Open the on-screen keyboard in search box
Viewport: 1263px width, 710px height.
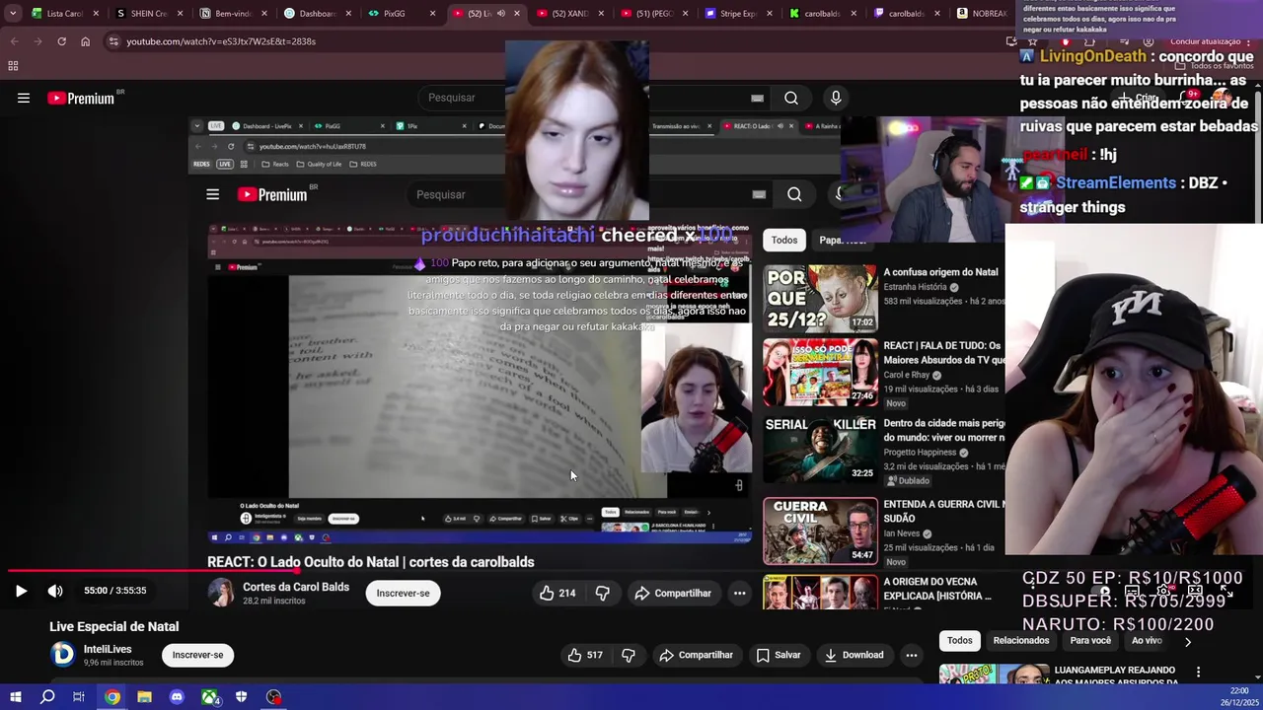(757, 98)
